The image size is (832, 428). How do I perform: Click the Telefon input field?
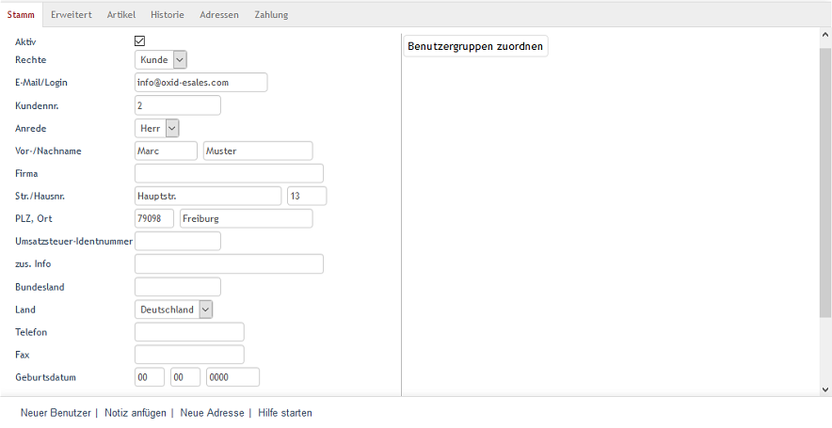pyautogui.click(x=189, y=332)
